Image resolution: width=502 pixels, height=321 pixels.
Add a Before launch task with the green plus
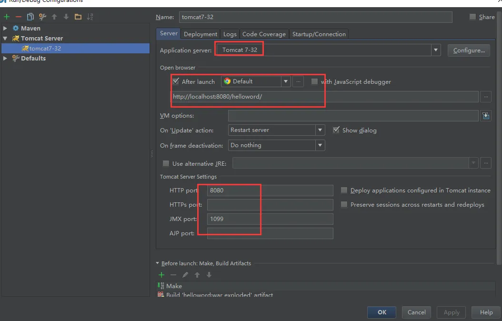click(x=161, y=275)
